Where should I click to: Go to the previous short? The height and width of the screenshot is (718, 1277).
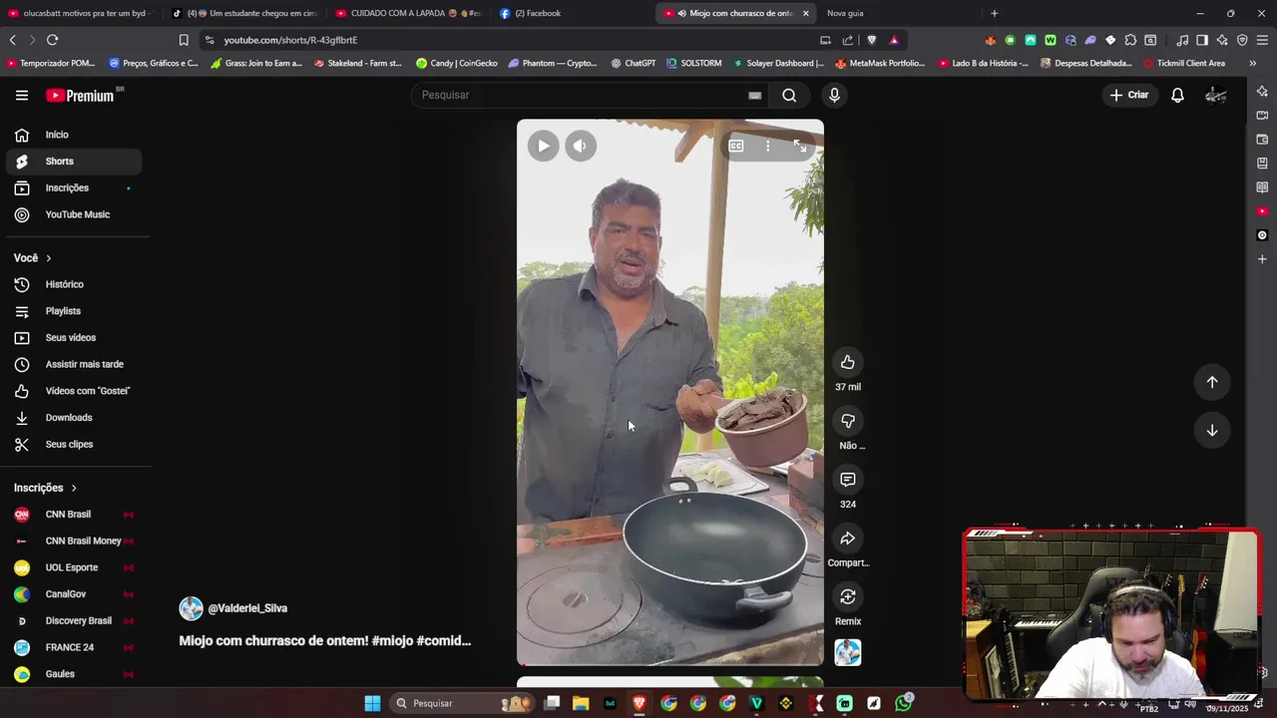pyautogui.click(x=1212, y=382)
